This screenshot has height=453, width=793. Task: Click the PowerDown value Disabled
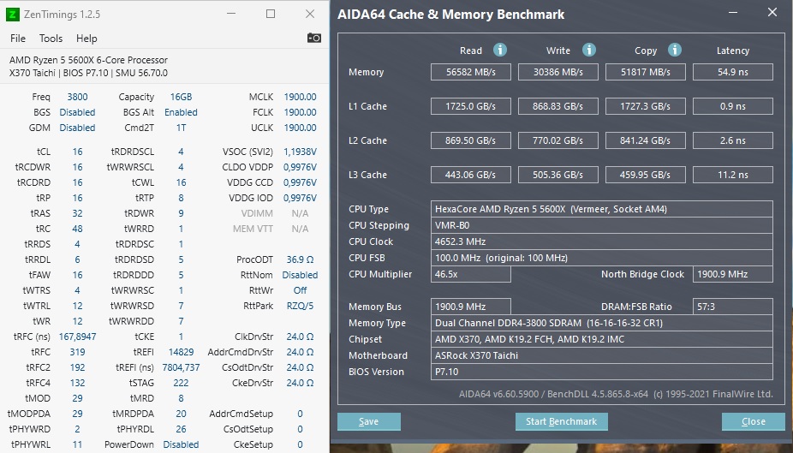(x=181, y=444)
